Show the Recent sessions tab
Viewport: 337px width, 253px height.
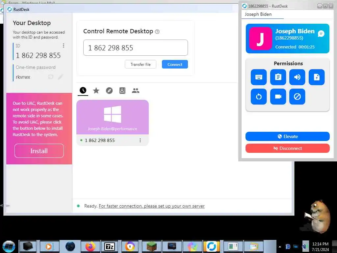(x=83, y=90)
